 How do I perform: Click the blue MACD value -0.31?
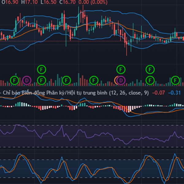[174, 93]
